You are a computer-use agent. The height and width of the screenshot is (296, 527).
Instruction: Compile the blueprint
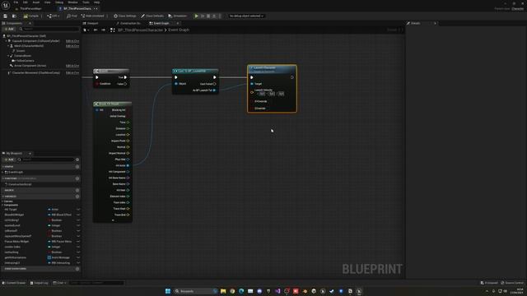click(x=31, y=16)
